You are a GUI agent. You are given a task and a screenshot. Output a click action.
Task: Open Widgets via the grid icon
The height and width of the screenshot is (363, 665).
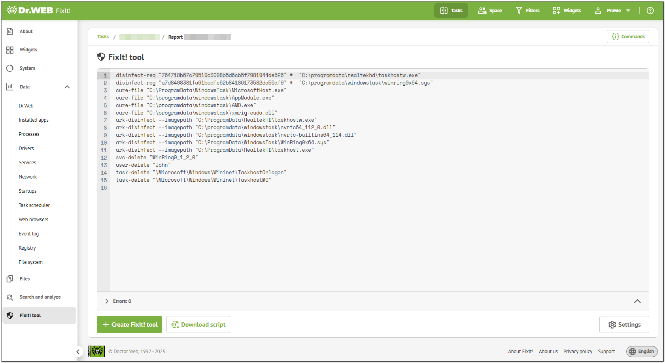pyautogui.click(x=556, y=10)
